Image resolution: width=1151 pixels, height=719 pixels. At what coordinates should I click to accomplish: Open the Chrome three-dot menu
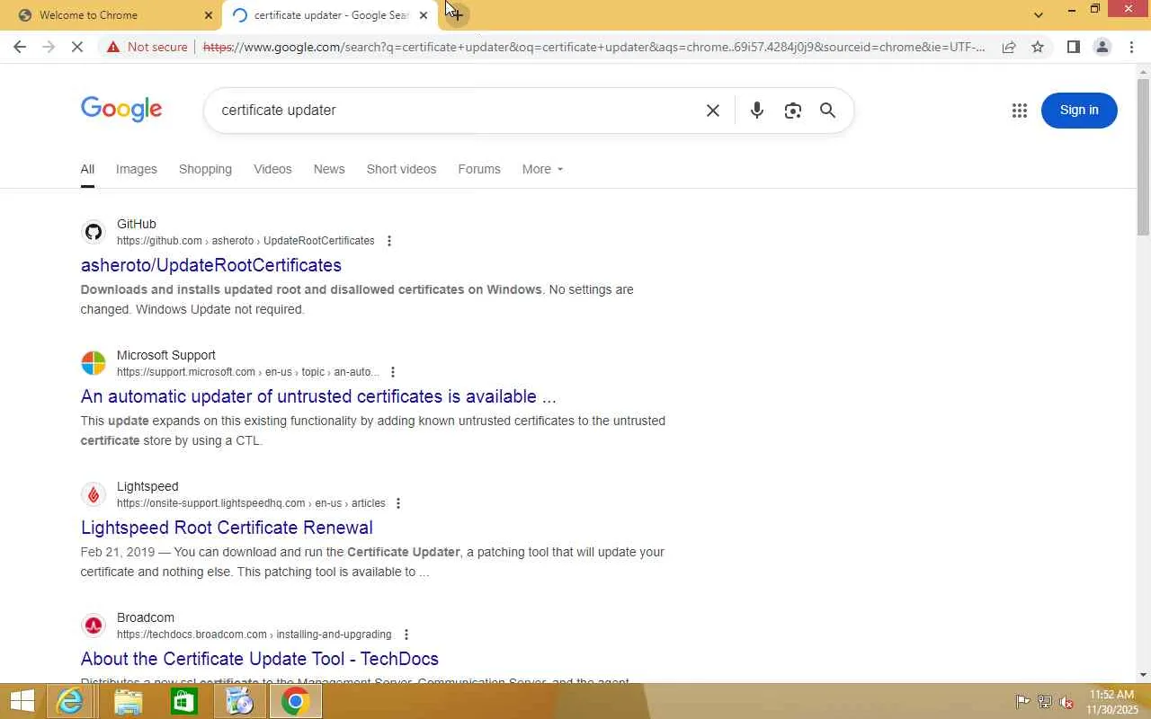[x=1131, y=47]
